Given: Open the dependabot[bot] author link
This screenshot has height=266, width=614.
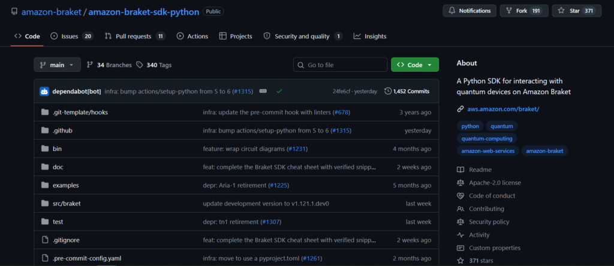Looking at the screenshot, I should [77, 91].
